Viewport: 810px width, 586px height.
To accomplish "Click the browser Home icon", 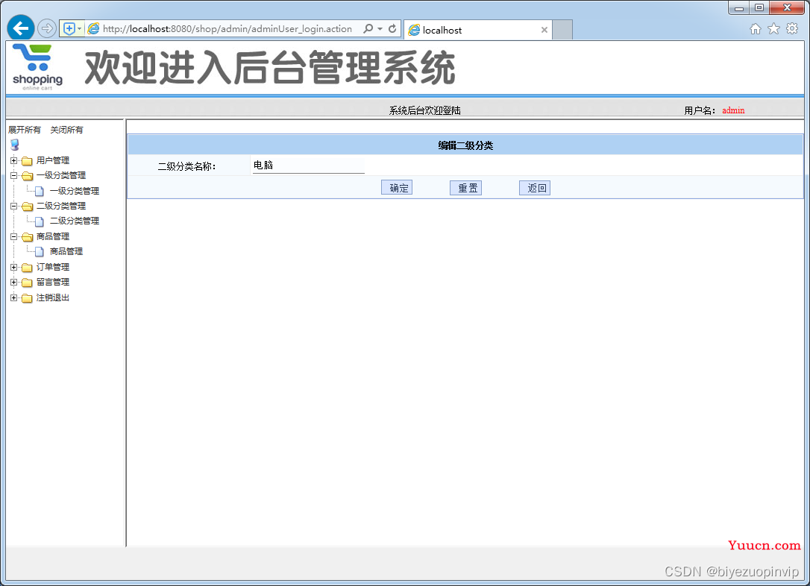I will pyautogui.click(x=756, y=29).
